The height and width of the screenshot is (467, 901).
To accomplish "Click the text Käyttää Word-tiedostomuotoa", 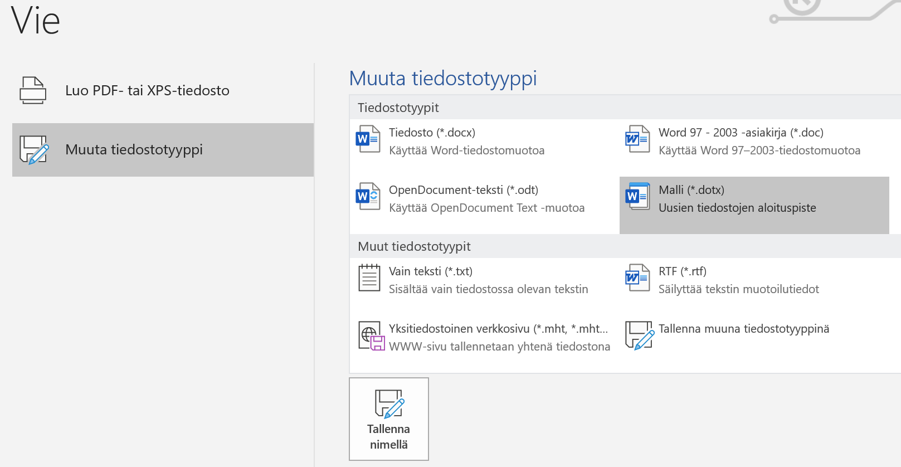I will coord(467,150).
